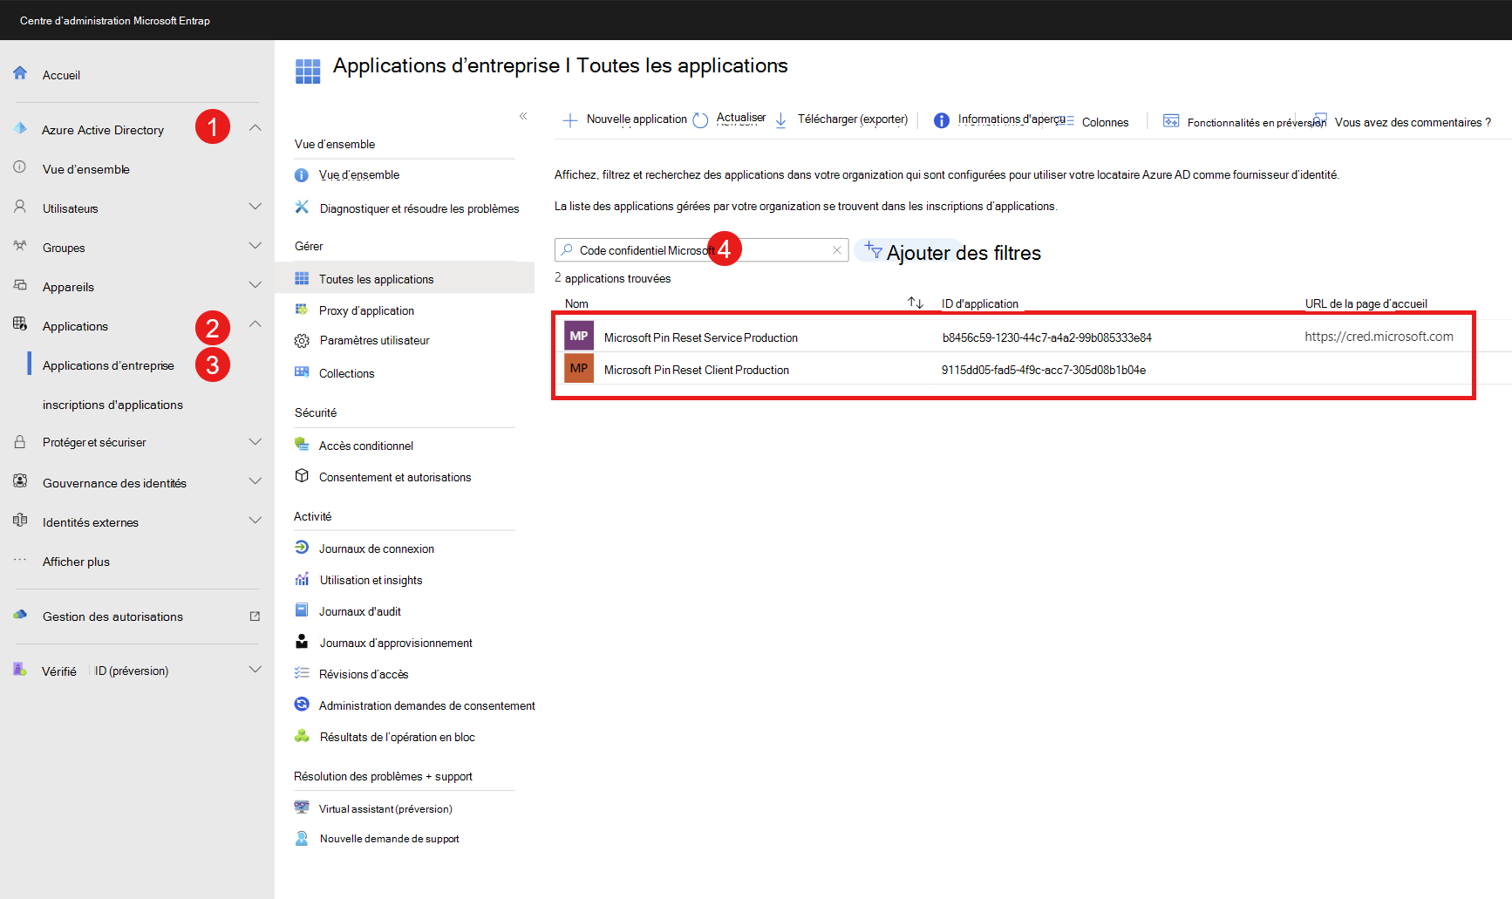
Task: Click Fonctionnalités en préversion button
Action: 1244,122
